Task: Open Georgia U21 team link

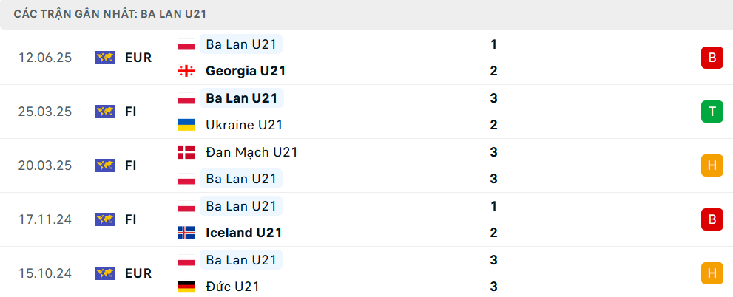Action: [x=246, y=71]
